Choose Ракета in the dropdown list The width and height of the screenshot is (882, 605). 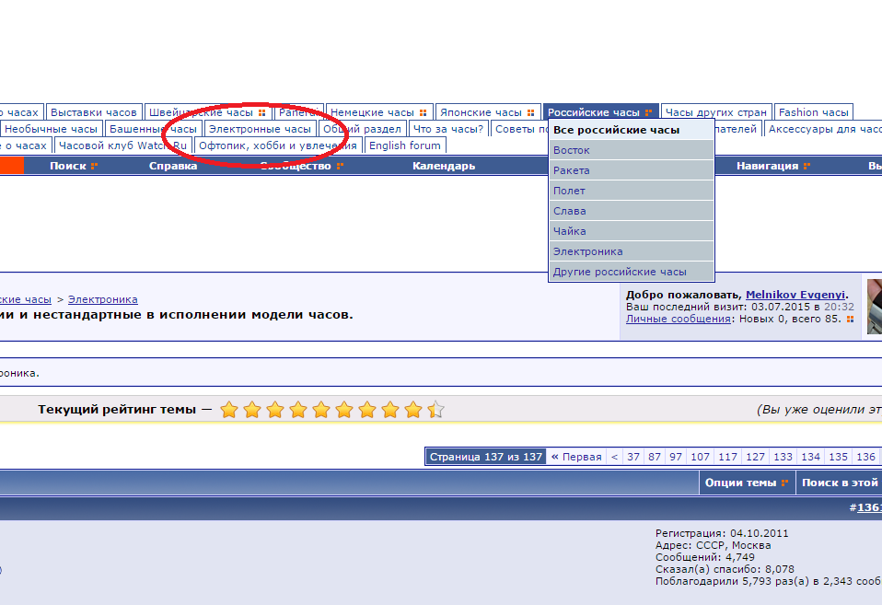click(x=572, y=170)
